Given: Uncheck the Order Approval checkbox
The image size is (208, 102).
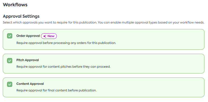Looking at the screenshot, I should click(10, 36).
